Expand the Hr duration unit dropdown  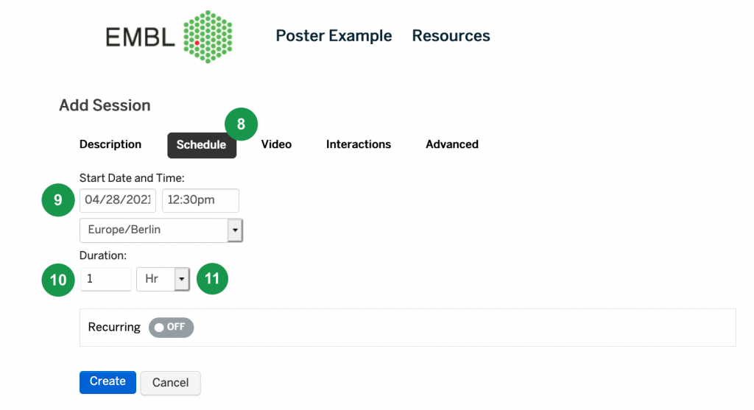(x=163, y=279)
